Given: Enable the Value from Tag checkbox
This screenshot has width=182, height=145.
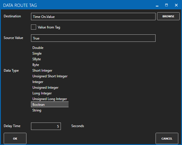Looking at the screenshot, I should (34, 27).
